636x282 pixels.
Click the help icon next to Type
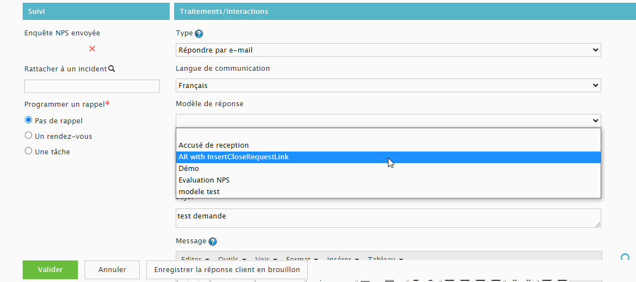(x=199, y=34)
